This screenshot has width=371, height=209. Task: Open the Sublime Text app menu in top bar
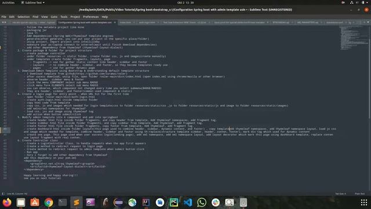[32, 2]
